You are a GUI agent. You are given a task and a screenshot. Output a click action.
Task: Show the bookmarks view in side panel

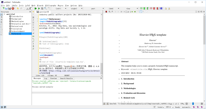coord(1,17)
